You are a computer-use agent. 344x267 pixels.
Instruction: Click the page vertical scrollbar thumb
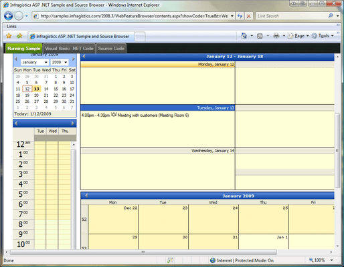337,151
